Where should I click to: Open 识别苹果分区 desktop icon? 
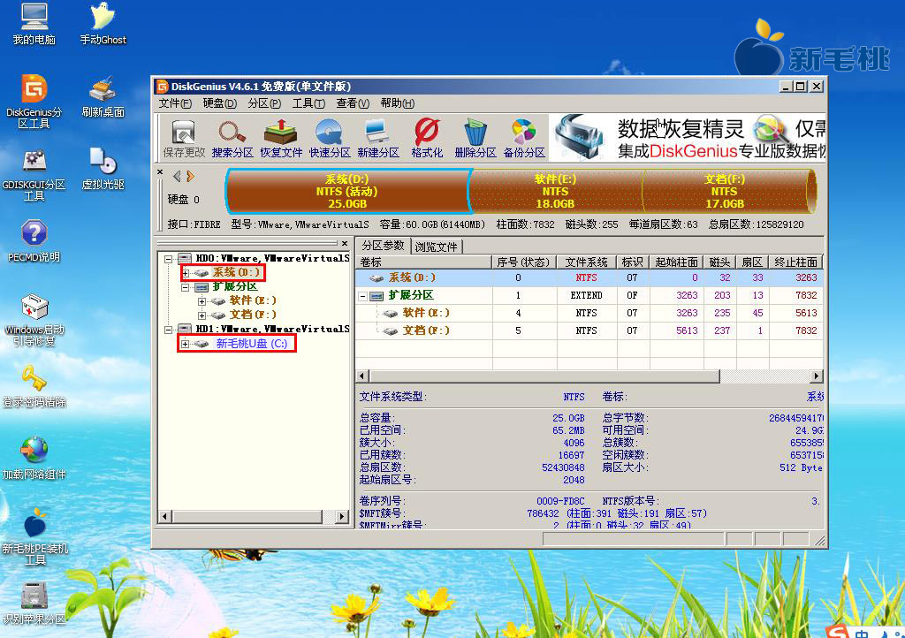pyautogui.click(x=34, y=604)
